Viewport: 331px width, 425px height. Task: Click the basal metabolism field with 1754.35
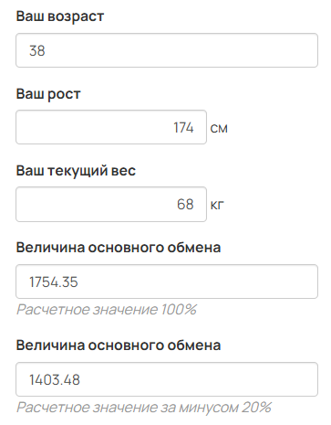(167, 282)
